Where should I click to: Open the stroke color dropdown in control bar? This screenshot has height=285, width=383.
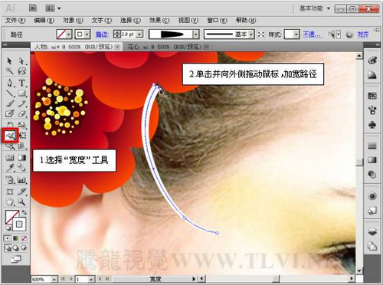coord(87,34)
